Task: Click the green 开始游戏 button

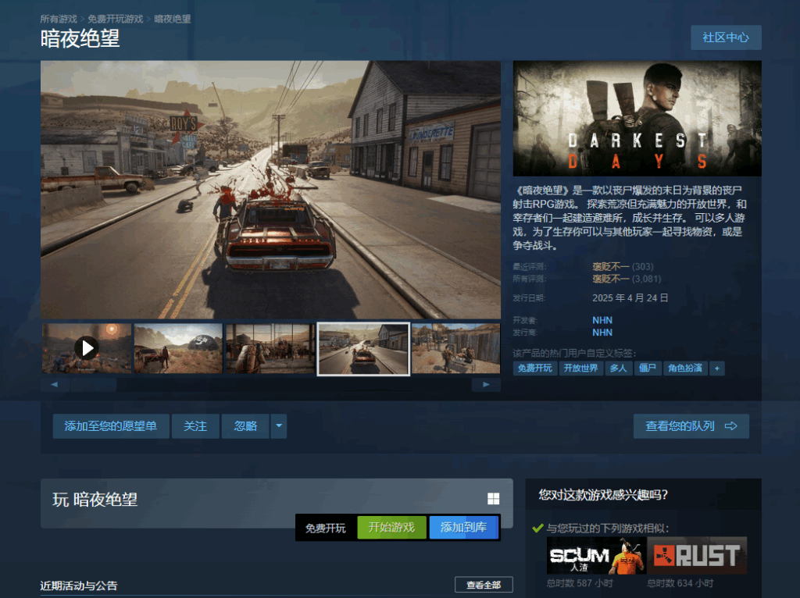Action: (x=391, y=527)
